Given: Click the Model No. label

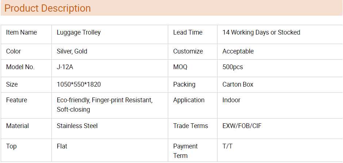Looking at the screenshot, I should click(x=20, y=67).
